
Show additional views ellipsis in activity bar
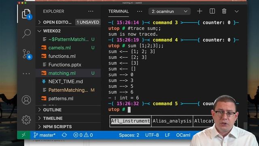tap(26, 73)
